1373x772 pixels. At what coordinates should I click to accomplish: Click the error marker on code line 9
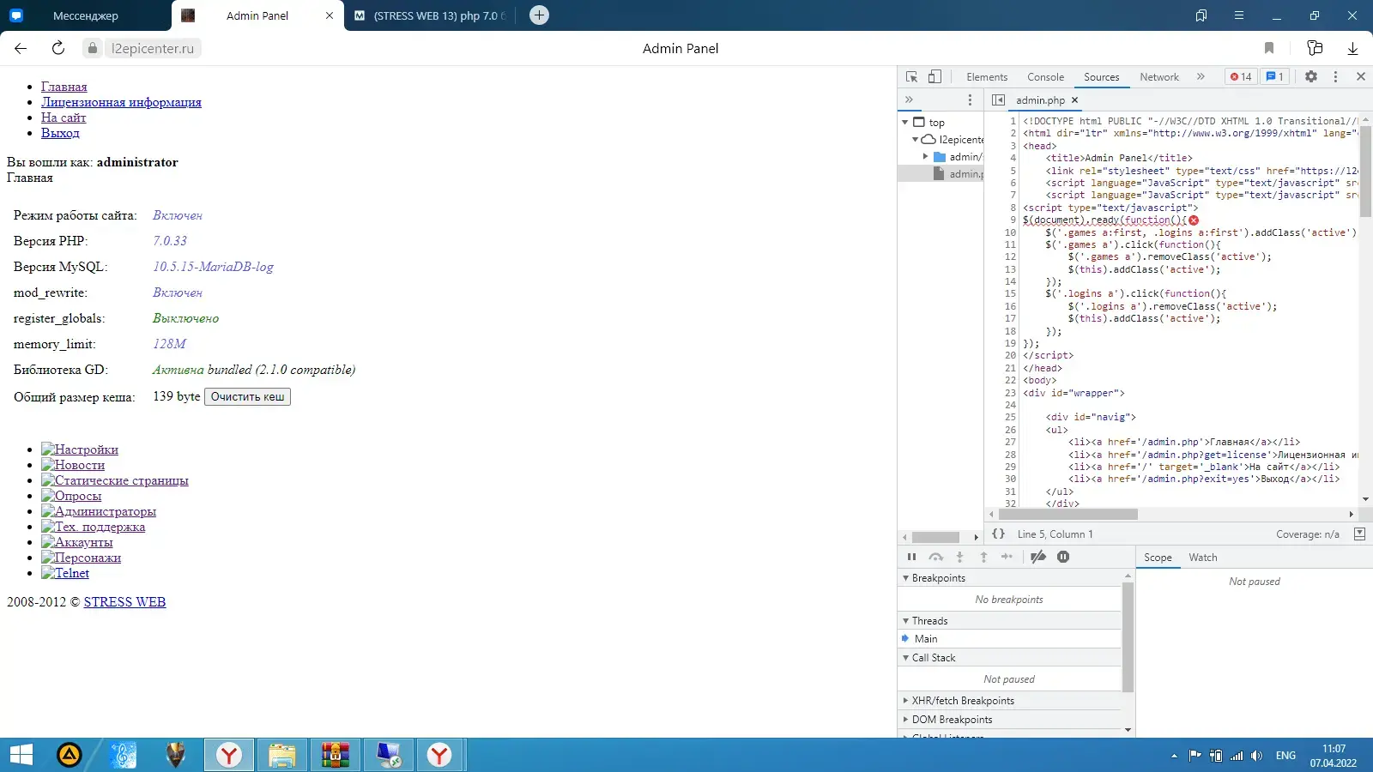tap(1194, 220)
